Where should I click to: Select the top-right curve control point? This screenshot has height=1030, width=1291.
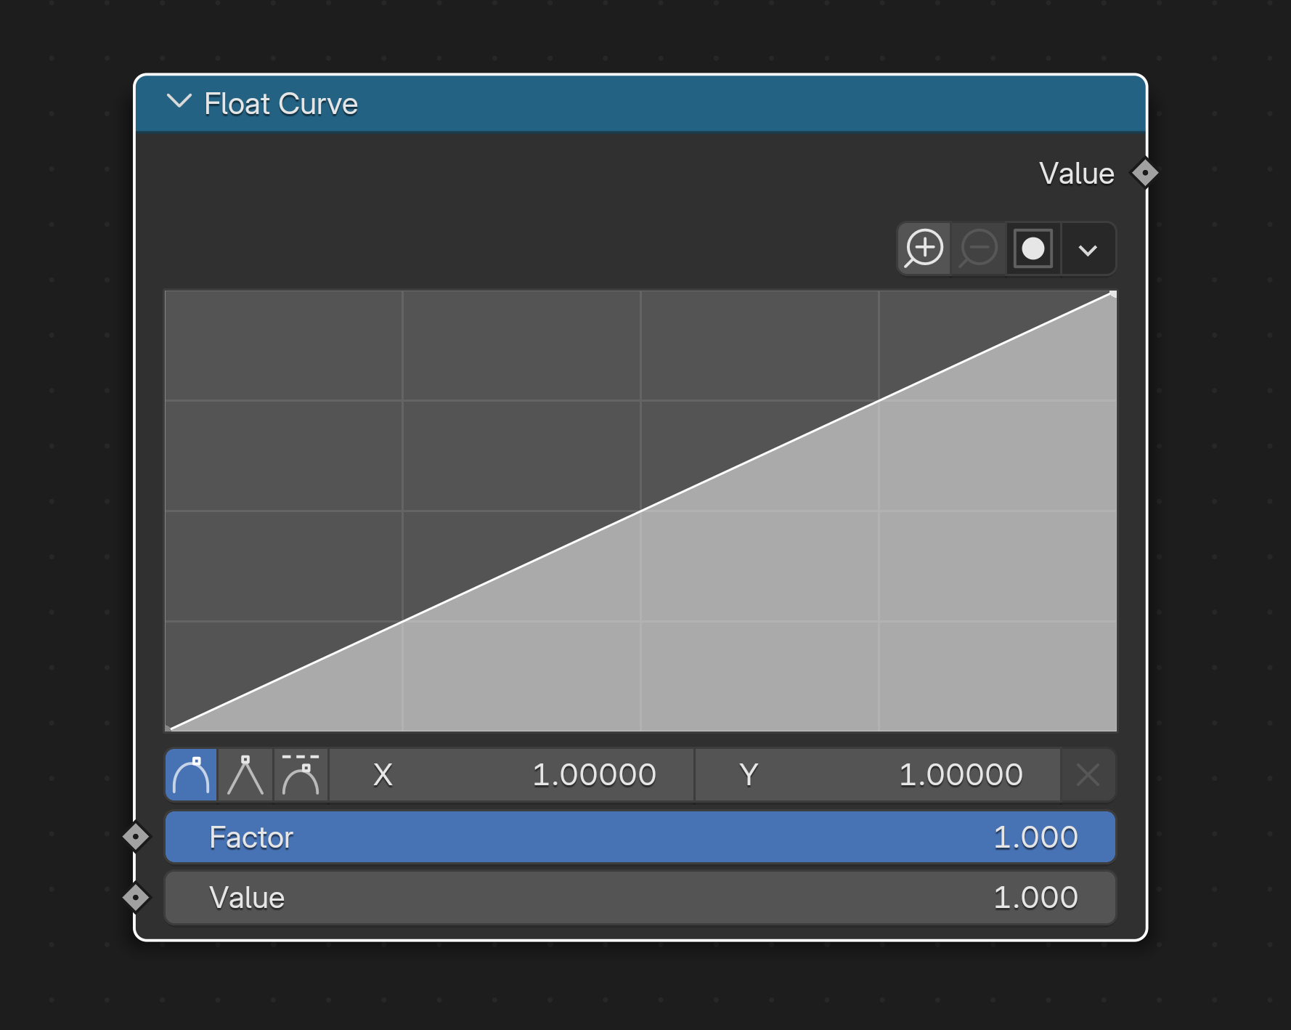point(1112,294)
